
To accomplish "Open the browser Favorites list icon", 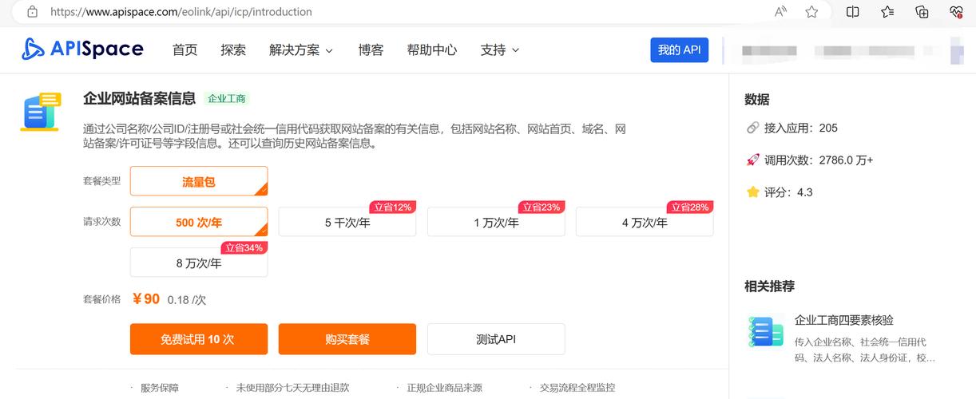I will click(887, 12).
